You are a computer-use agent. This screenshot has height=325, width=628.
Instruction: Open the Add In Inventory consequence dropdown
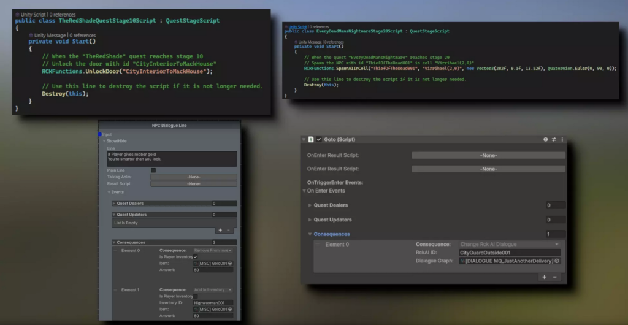tap(213, 289)
